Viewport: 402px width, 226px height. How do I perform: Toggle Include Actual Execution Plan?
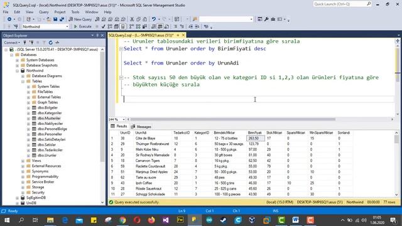tap(131, 26)
